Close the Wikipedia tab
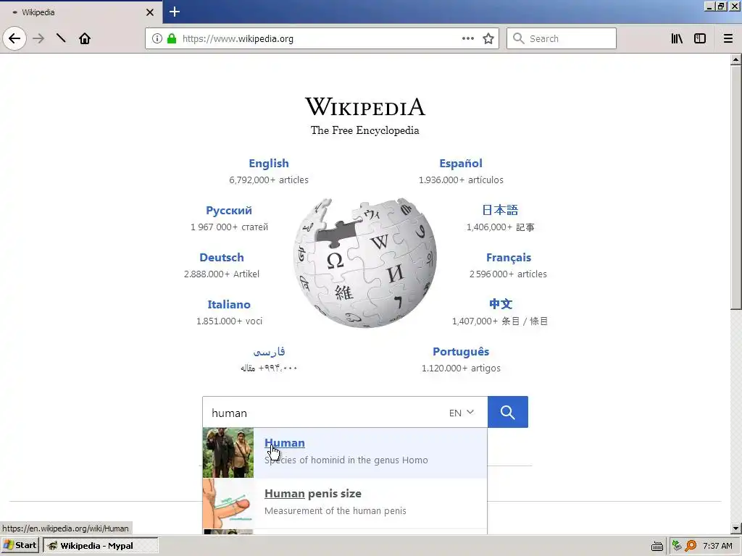 tap(150, 12)
